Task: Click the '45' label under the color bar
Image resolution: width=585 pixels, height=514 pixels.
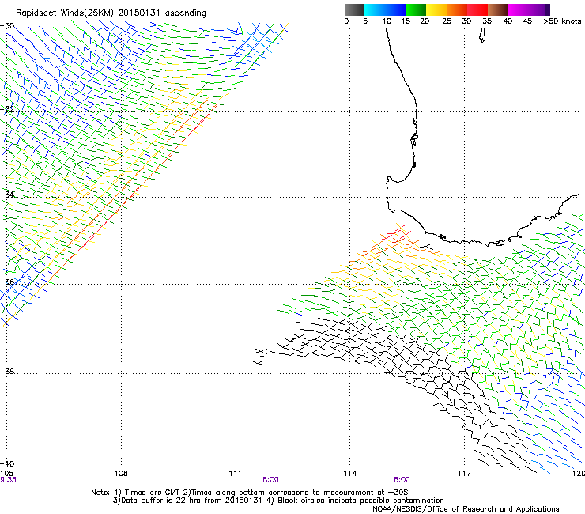Action: tap(527, 21)
